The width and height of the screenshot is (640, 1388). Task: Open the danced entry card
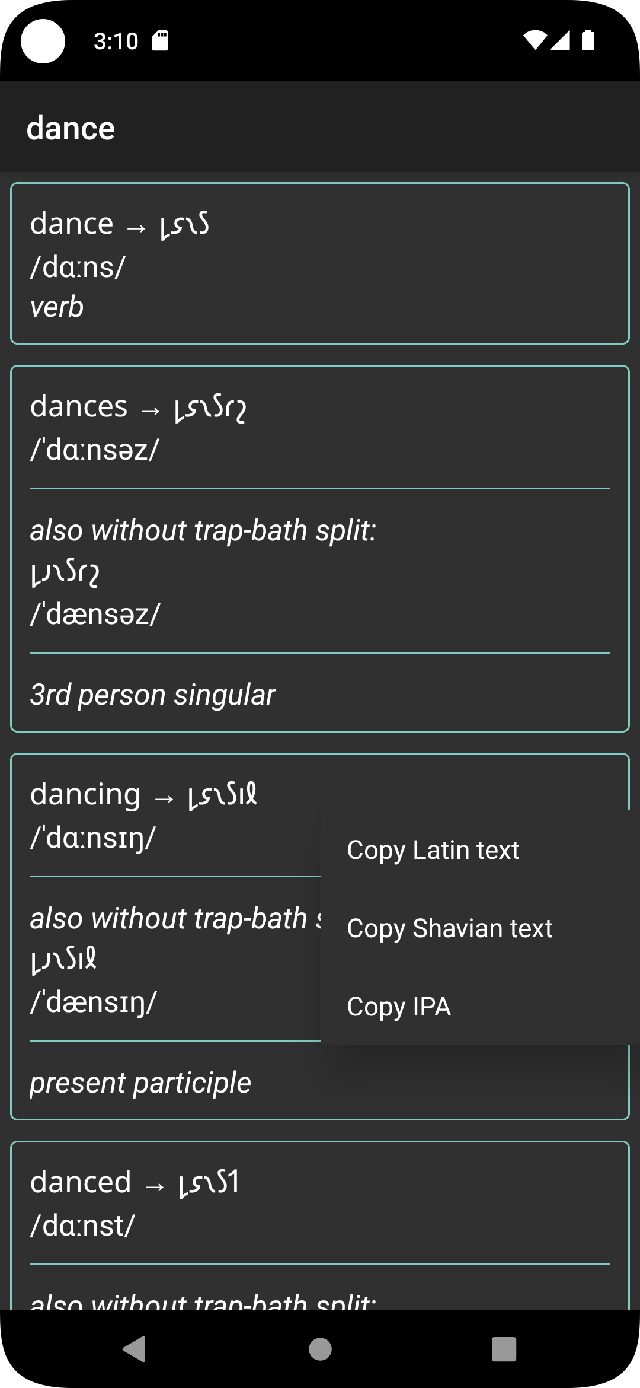click(135, 1183)
